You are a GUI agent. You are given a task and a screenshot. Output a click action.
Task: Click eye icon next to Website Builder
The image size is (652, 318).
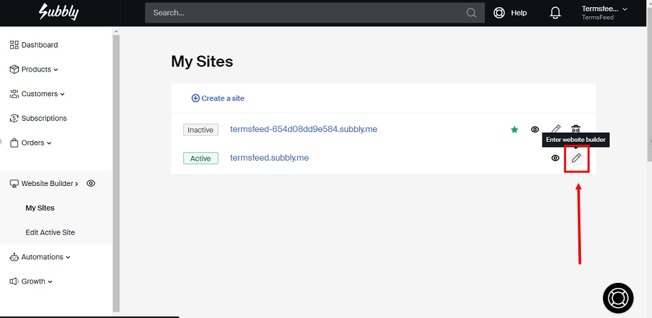tap(91, 183)
